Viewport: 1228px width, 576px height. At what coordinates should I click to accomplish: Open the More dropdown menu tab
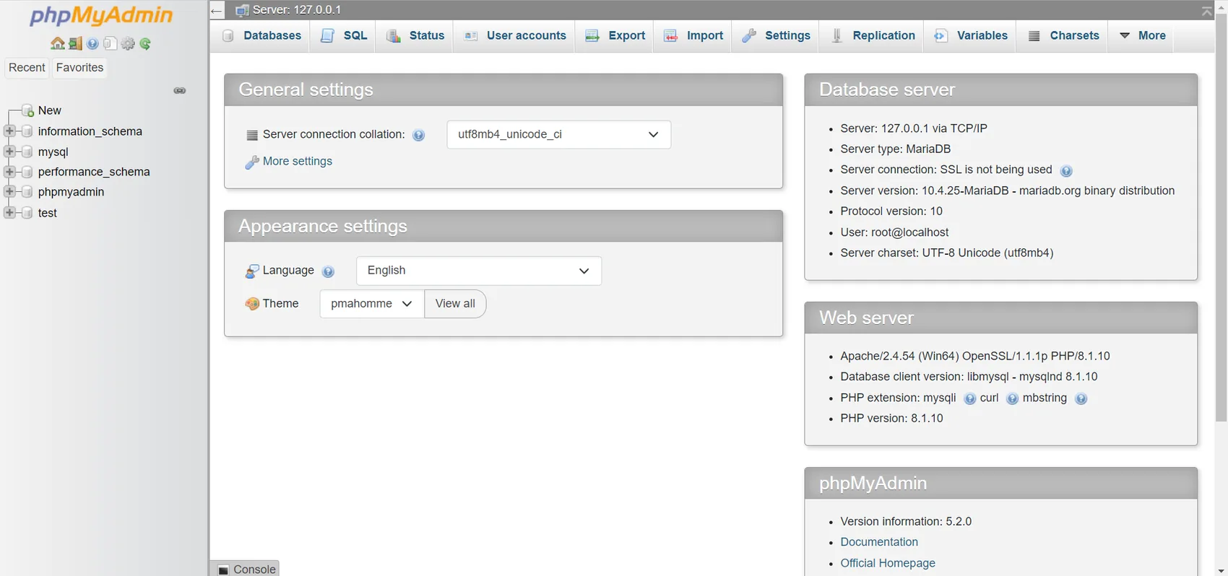[x=1141, y=36]
